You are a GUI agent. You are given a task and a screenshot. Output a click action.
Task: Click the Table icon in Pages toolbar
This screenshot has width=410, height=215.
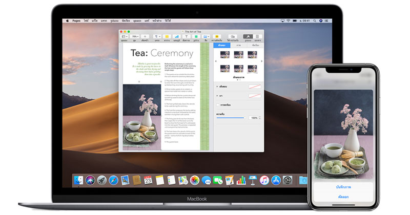point(167,37)
